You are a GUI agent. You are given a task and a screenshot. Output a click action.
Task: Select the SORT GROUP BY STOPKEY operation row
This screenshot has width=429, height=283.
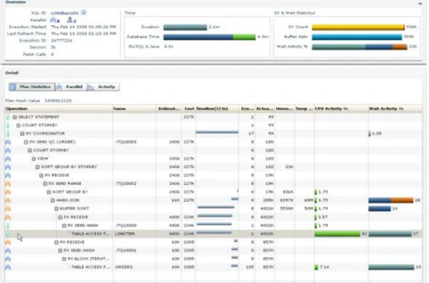pos(214,167)
